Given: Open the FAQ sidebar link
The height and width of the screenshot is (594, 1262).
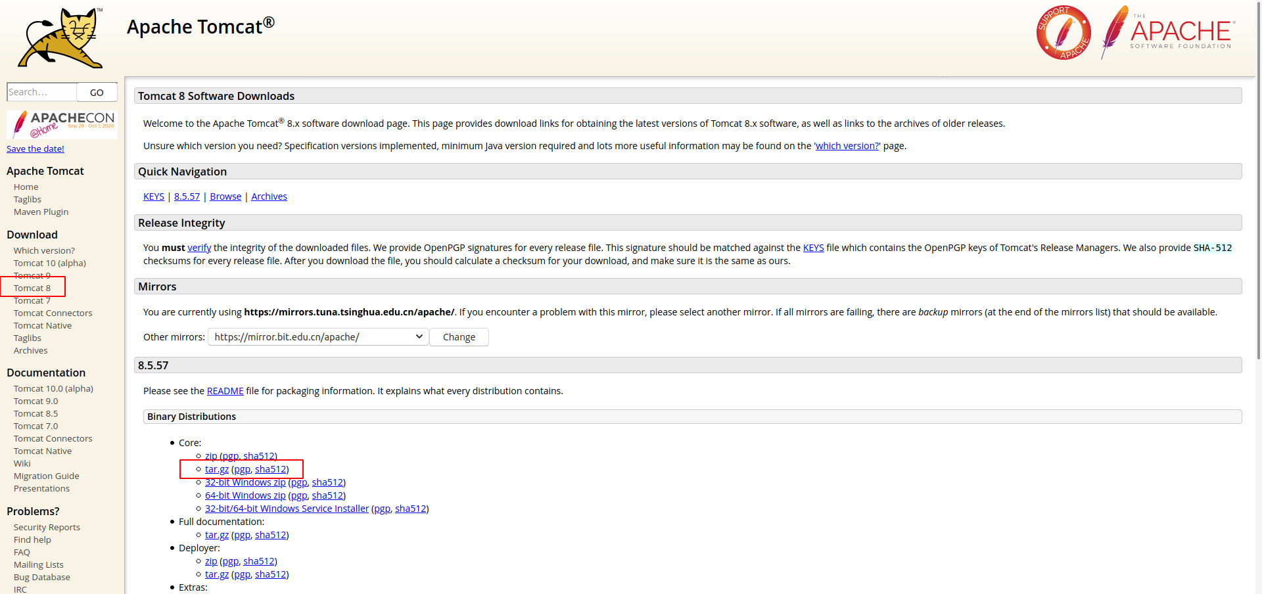Looking at the screenshot, I should (22, 552).
